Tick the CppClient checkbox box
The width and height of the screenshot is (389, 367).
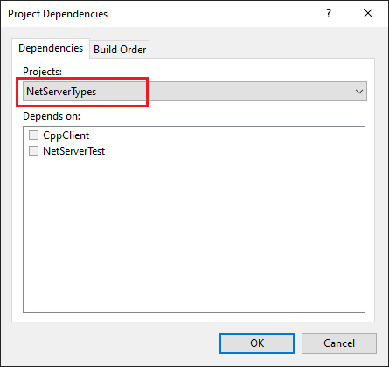tap(33, 135)
